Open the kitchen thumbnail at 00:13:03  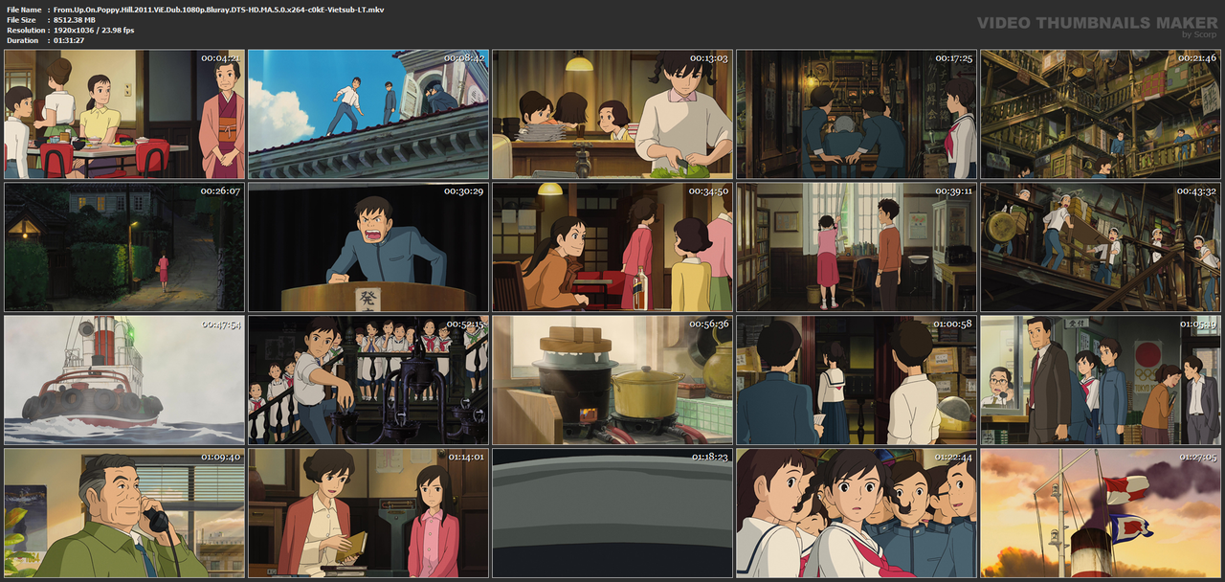click(612, 114)
